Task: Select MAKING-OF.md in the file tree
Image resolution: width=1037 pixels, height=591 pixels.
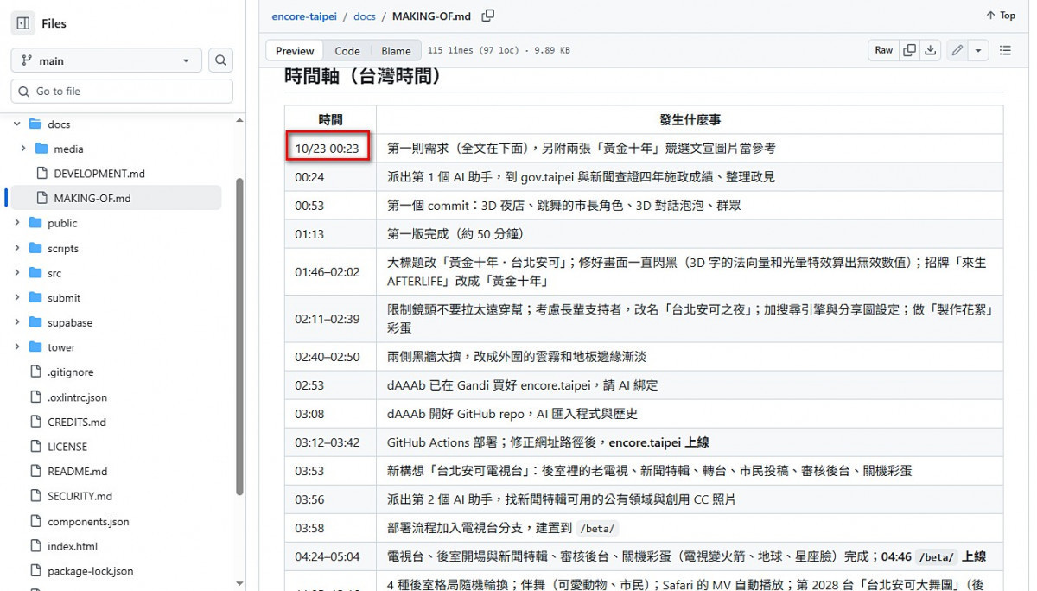Action: [92, 198]
